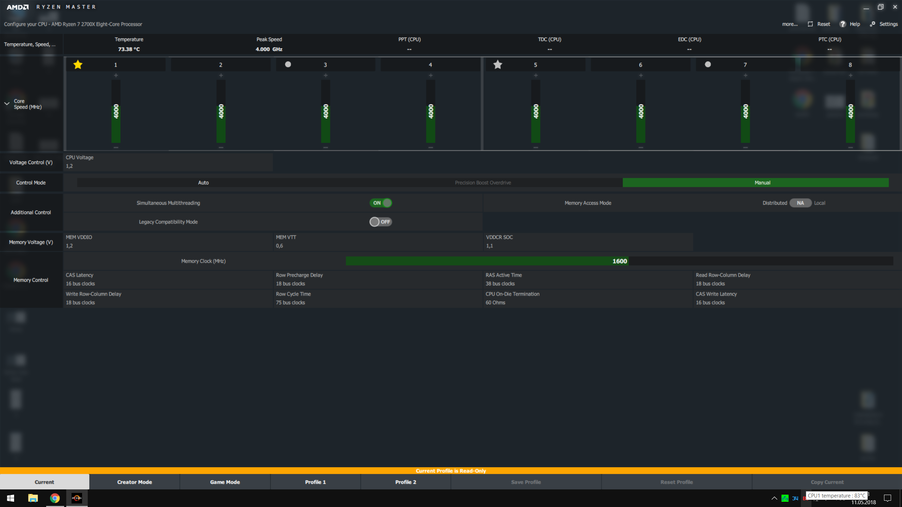Click green tray monitoring icon
Image resolution: width=902 pixels, height=507 pixels.
(x=785, y=498)
